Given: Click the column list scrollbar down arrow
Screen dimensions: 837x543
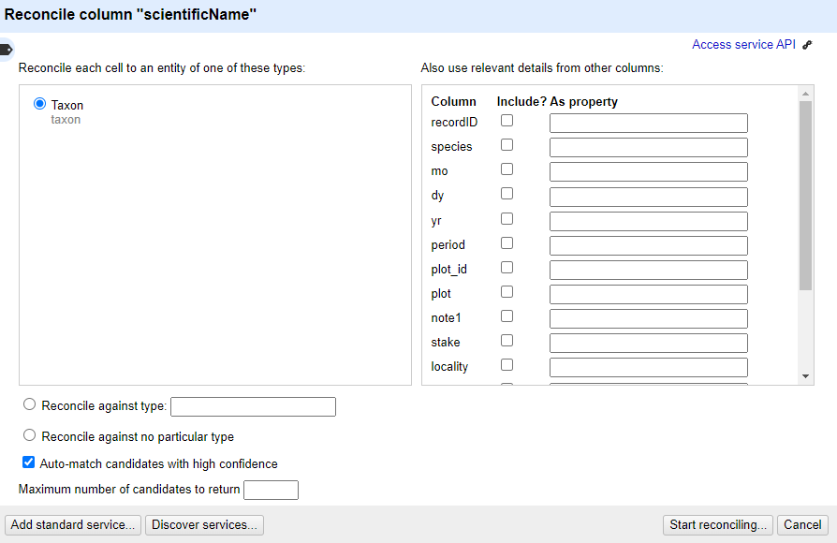Looking at the screenshot, I should coord(805,376).
